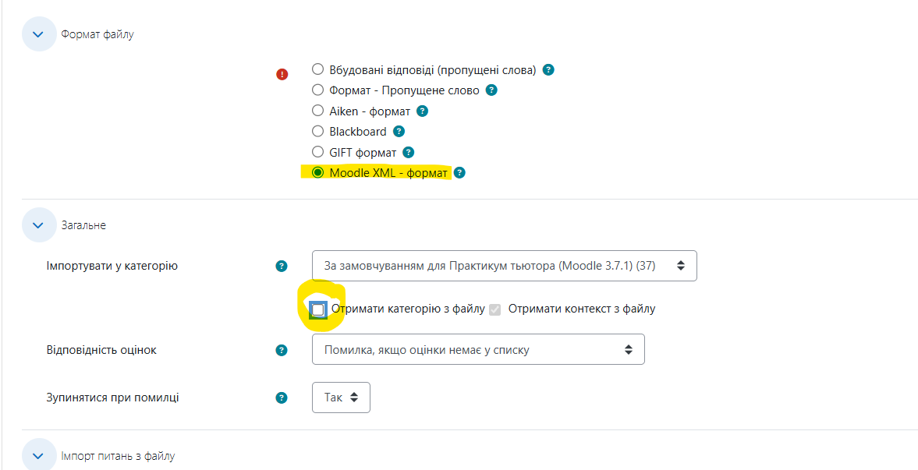Select the GIFT формат radio option
The width and height of the screenshot is (918, 470).
[x=318, y=152]
